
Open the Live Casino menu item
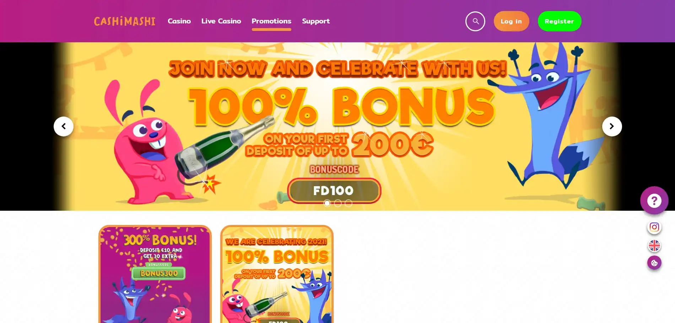(x=221, y=21)
